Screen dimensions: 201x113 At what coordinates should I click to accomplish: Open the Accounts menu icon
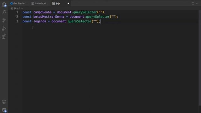coord(4,102)
